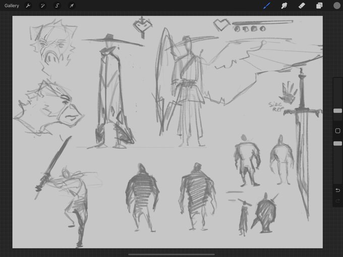Adjust the brush size slider handle
This screenshot has width=343, height=257.
(337, 111)
